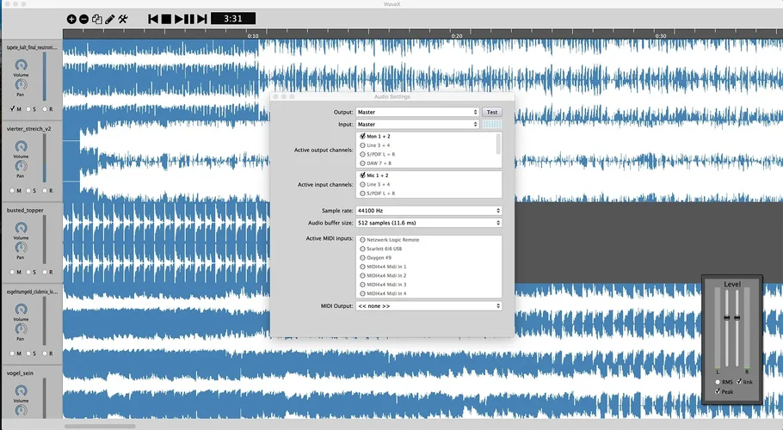Enable Line 3 + 4 input channel

click(x=362, y=184)
